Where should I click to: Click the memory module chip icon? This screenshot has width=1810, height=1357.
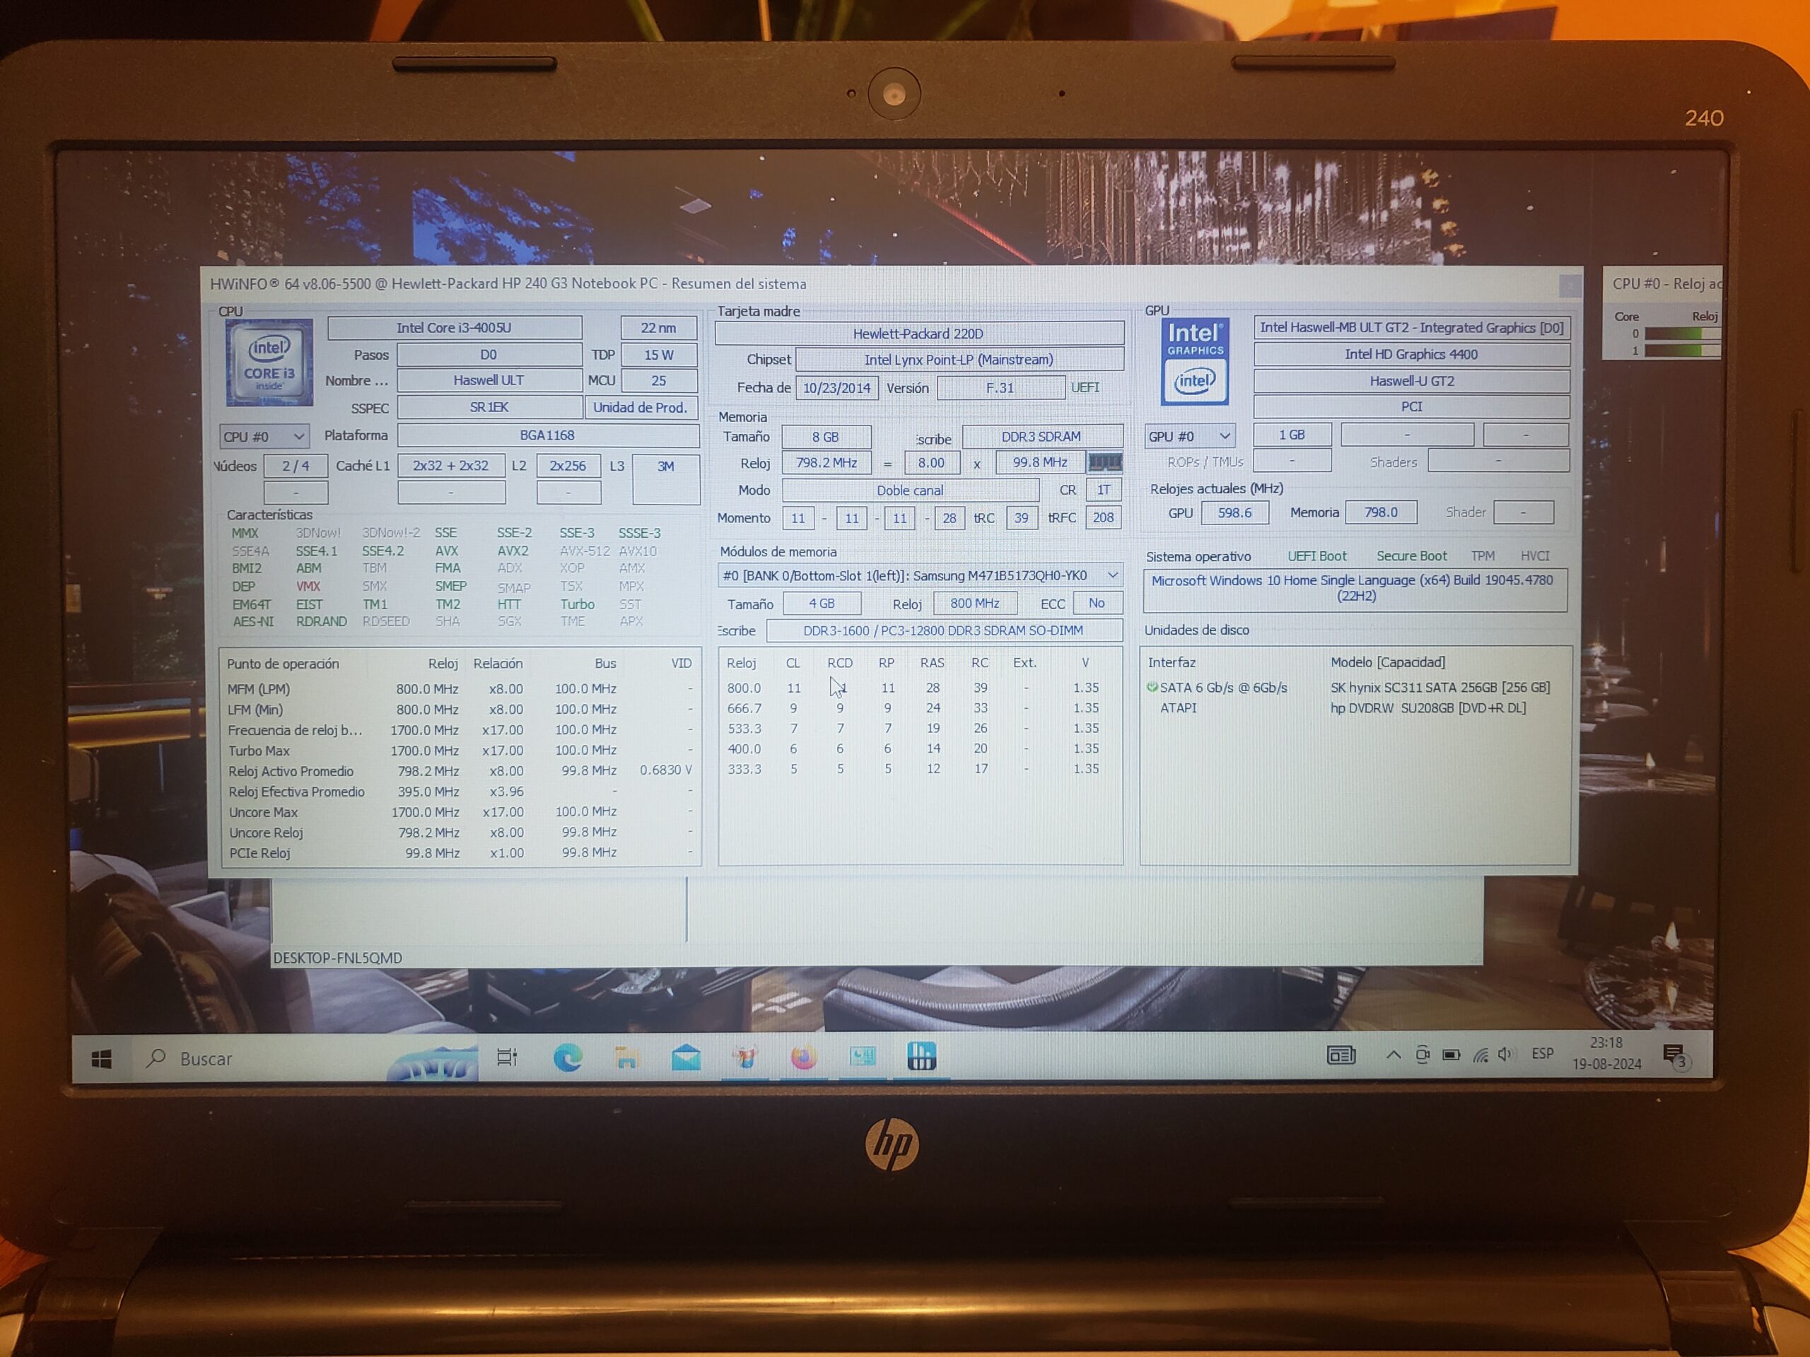coord(1104,462)
